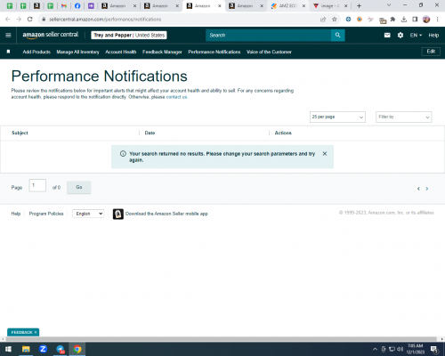Bookmark this page with the star icon
445x356 pixels.
point(335,20)
